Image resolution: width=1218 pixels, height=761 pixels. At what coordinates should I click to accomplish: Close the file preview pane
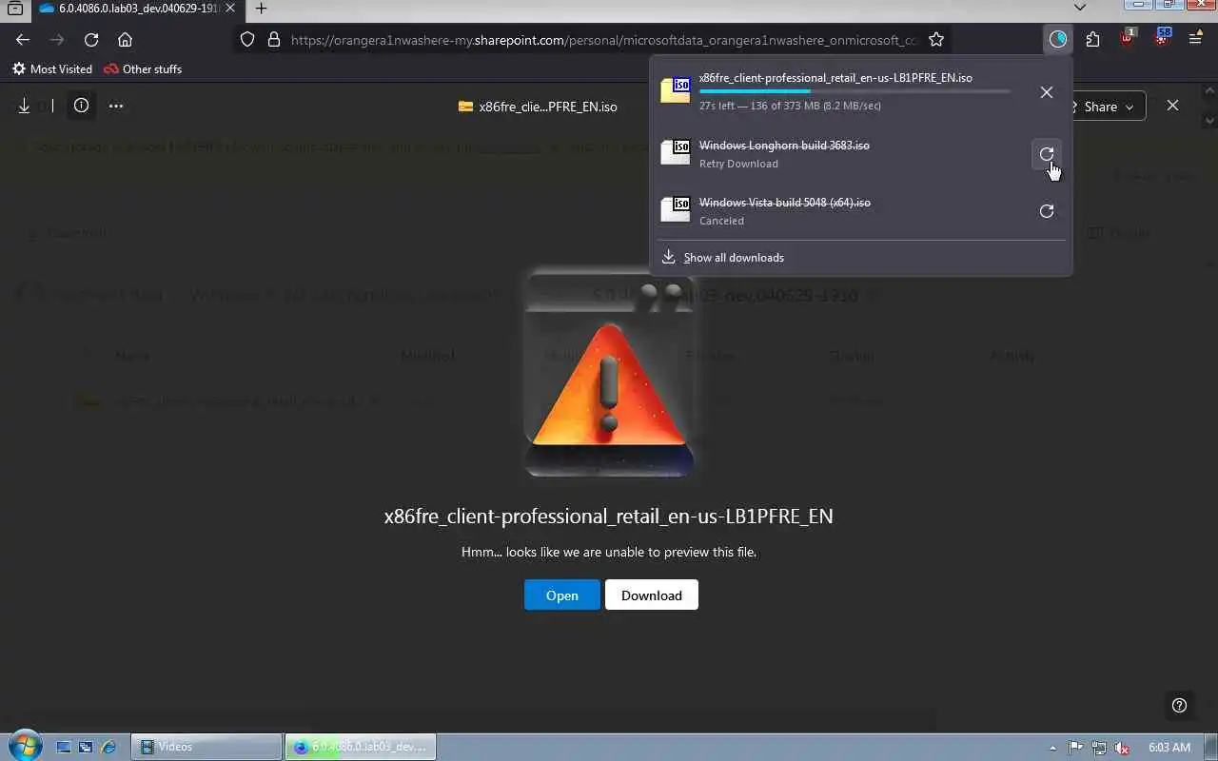coord(1172,106)
